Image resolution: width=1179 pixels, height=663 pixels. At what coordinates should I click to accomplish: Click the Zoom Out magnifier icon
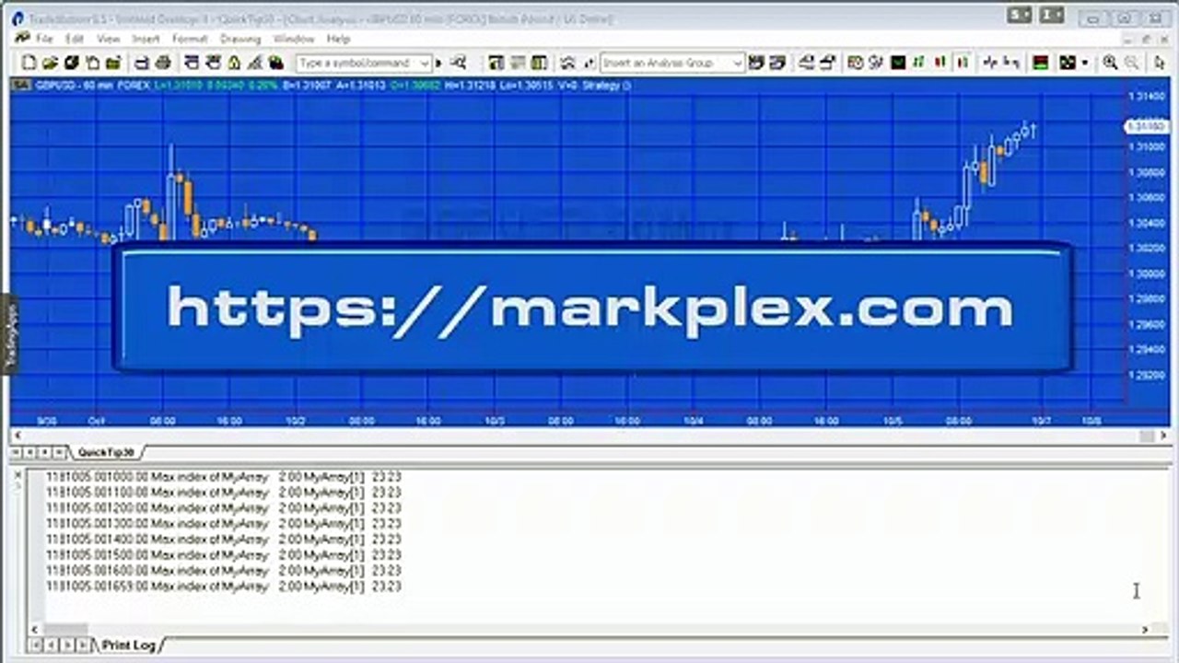point(1131,63)
